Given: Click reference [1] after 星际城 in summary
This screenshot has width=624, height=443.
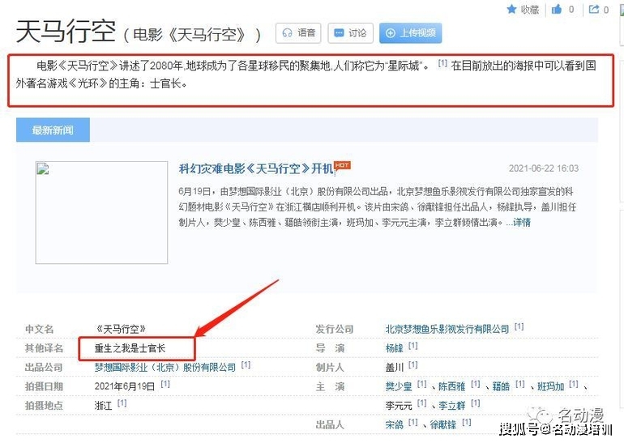Looking at the screenshot, I should [x=442, y=63].
